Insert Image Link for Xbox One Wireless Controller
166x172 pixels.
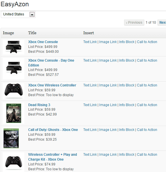click(108, 85)
